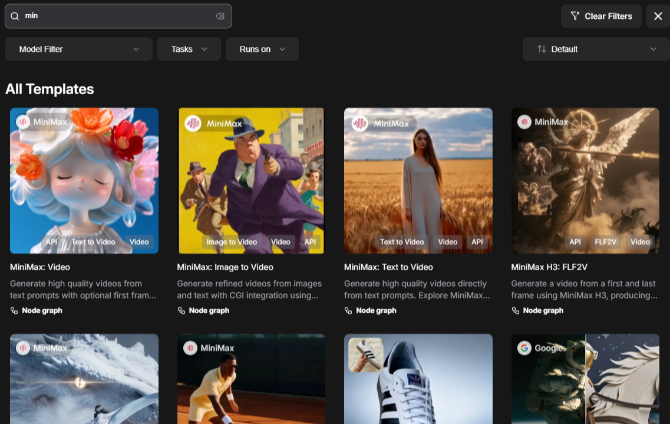670x424 pixels.
Task: Open the Runs on dropdown
Action: pyautogui.click(x=262, y=49)
